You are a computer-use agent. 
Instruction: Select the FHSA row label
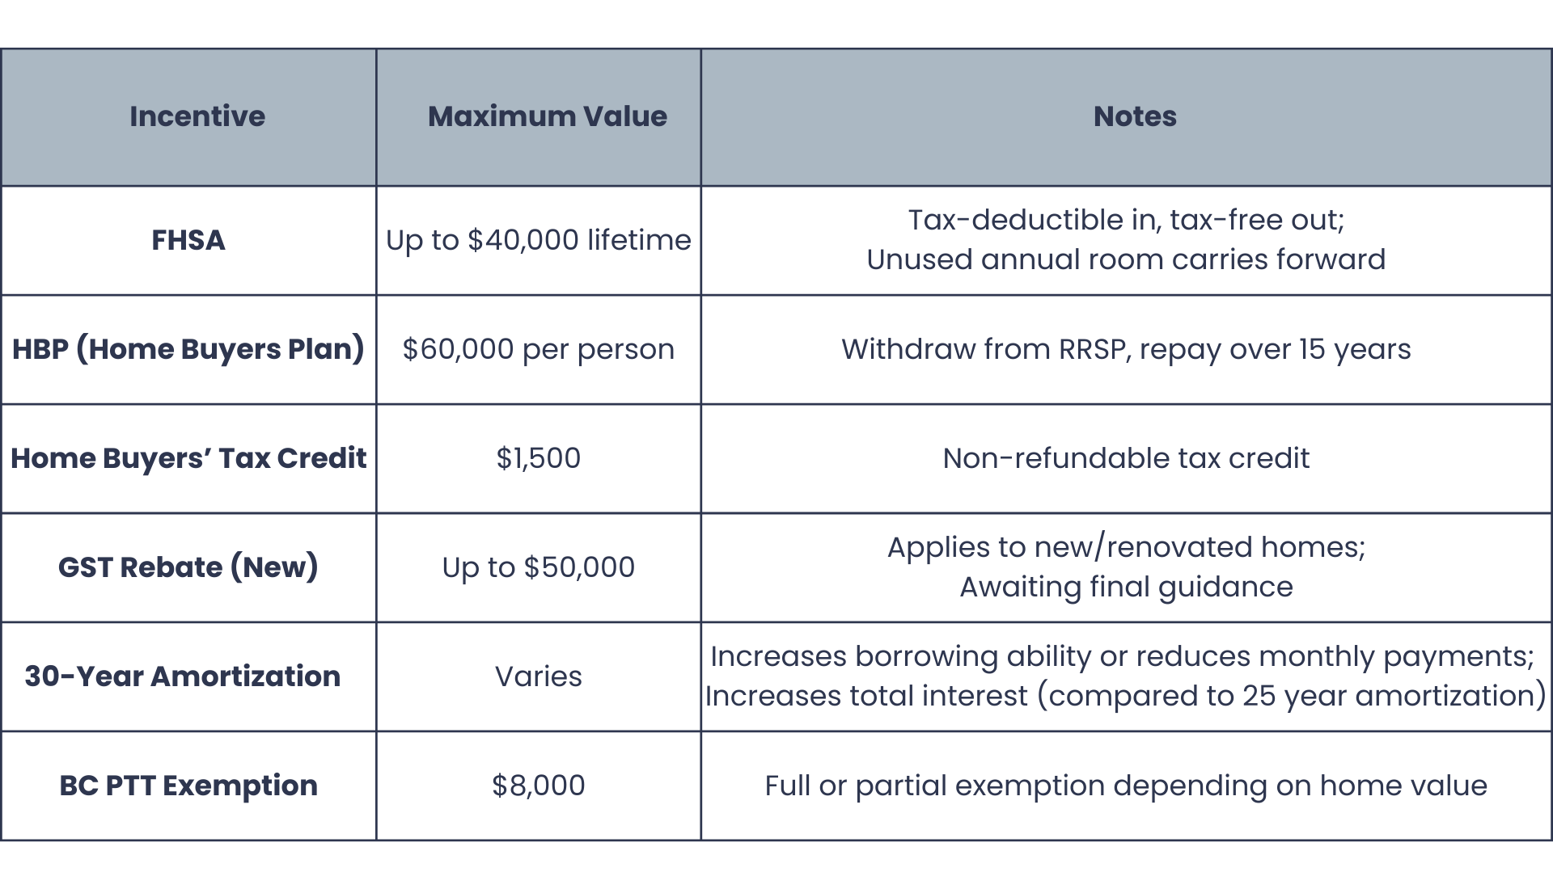(x=188, y=240)
